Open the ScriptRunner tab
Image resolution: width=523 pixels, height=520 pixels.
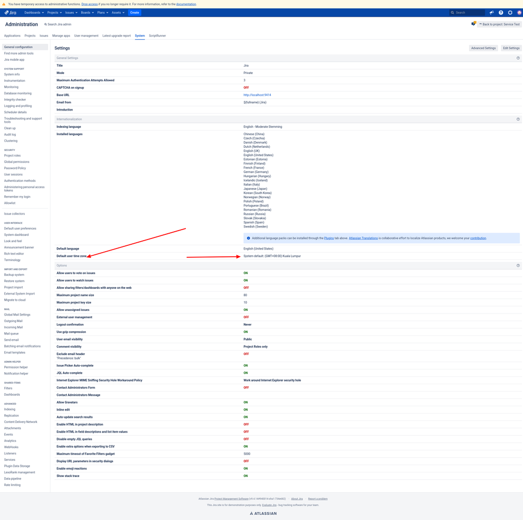pyautogui.click(x=157, y=36)
